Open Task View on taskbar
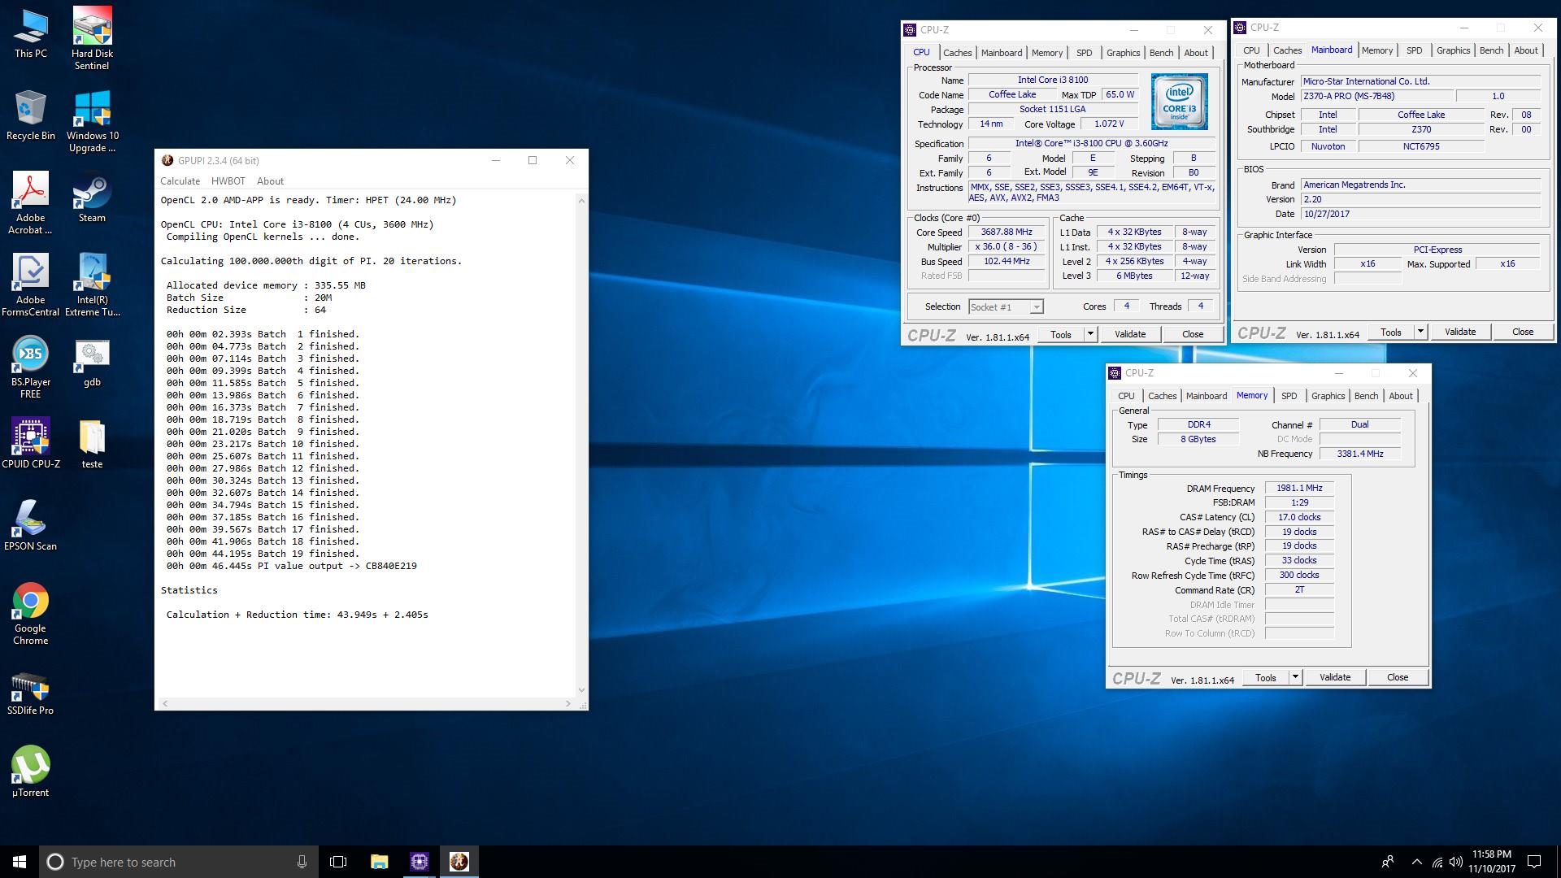This screenshot has width=1561, height=878. point(338,862)
